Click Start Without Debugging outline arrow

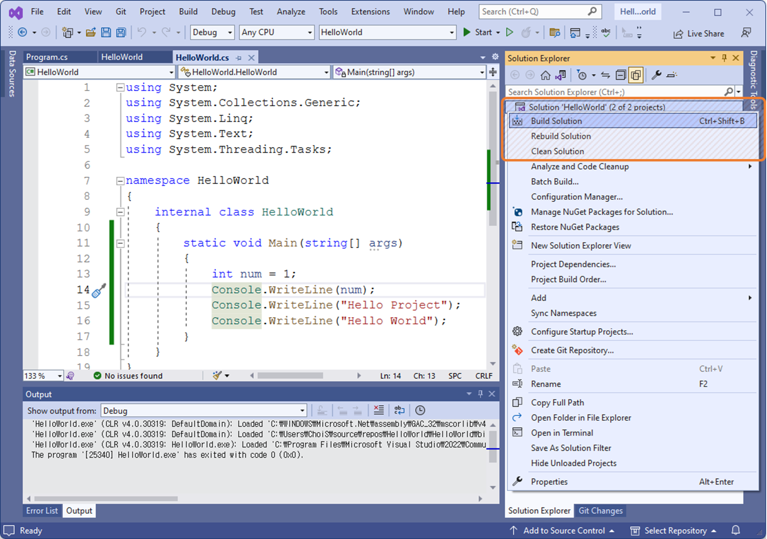[510, 32]
